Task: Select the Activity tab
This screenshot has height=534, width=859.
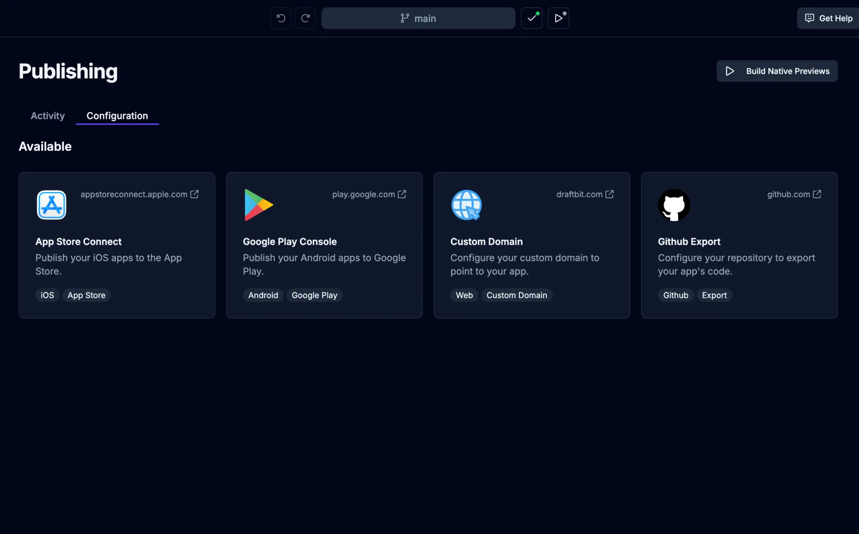Action: 47,116
